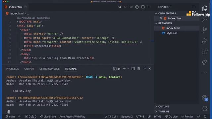Click the main branch status bar item
This screenshot has height=119, width=212.
[x=10, y=116]
